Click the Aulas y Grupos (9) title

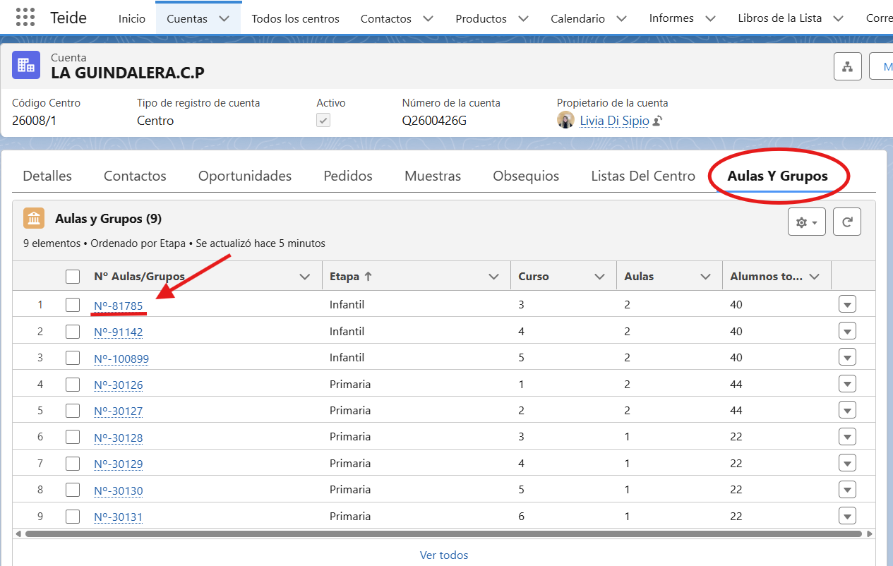109,219
